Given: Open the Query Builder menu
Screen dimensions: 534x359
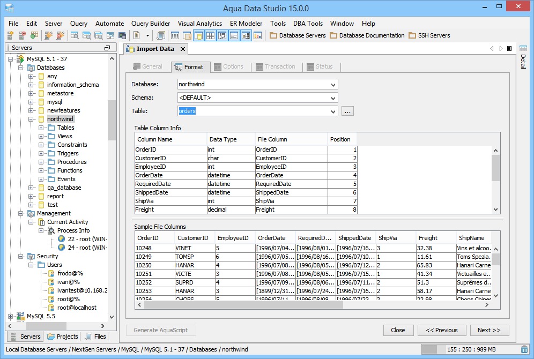Looking at the screenshot, I should 151,24.
